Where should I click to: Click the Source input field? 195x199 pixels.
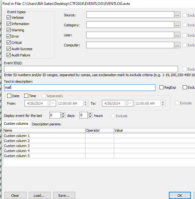point(130,15)
